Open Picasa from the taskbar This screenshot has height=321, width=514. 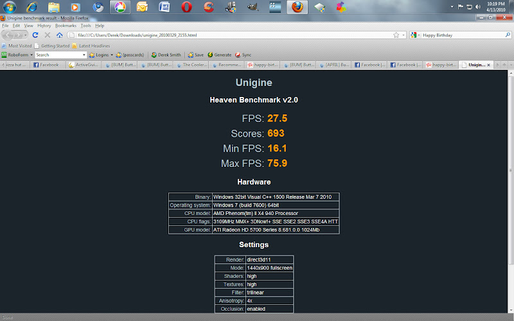coord(120,7)
